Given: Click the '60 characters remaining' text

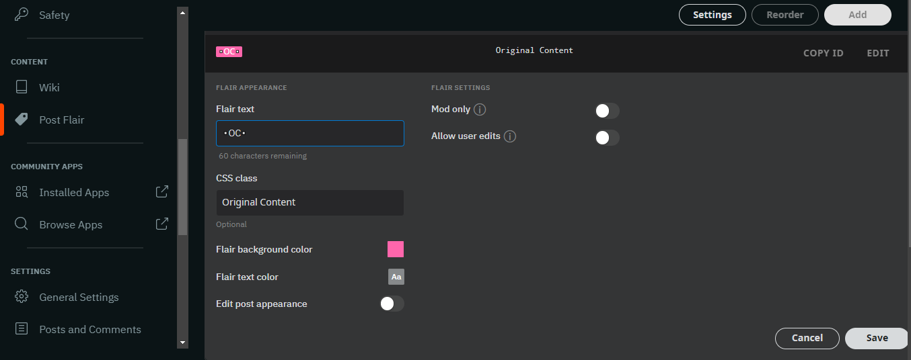Looking at the screenshot, I should click(263, 156).
